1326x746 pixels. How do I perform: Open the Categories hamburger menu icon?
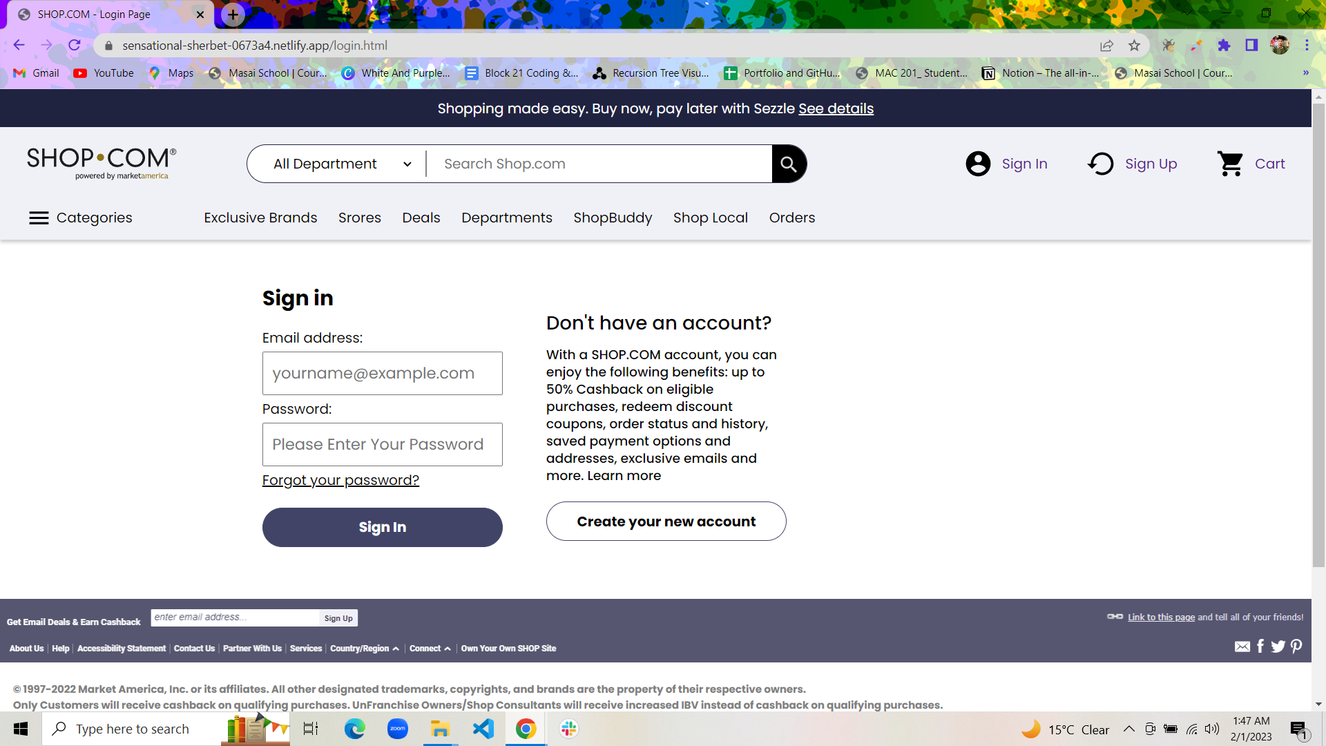click(39, 218)
